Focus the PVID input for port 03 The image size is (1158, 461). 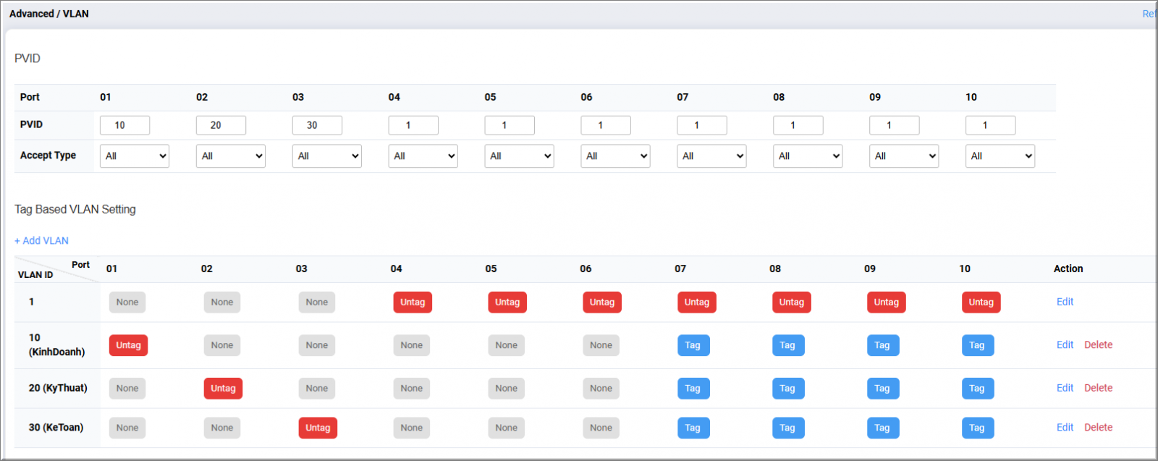pyautogui.click(x=317, y=125)
